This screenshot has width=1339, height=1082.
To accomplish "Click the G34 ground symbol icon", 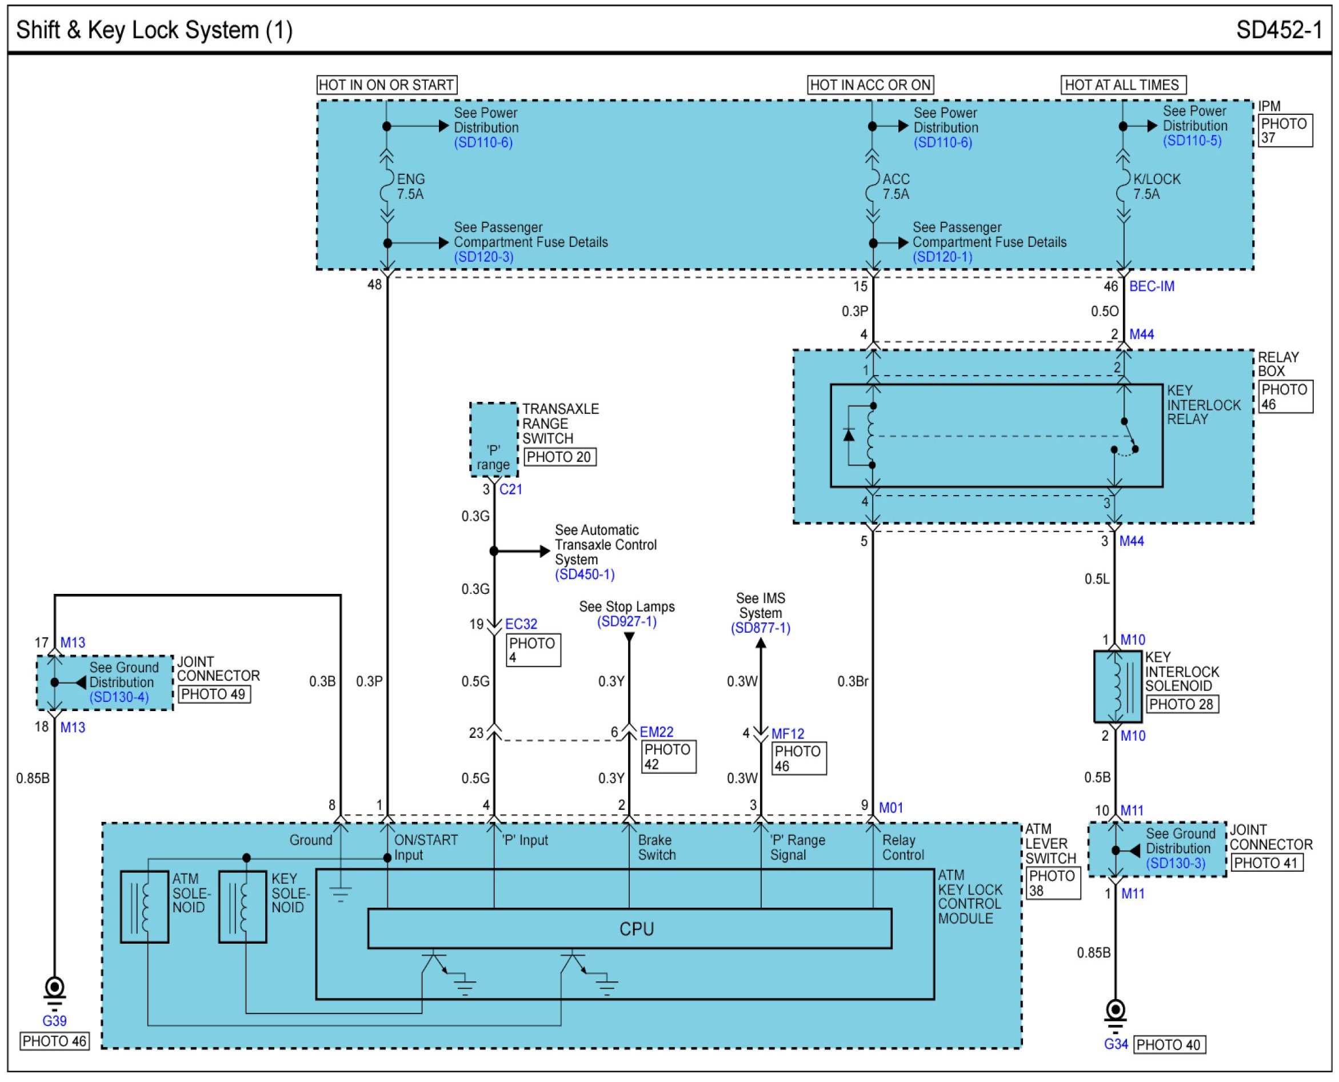I will [x=1115, y=1013].
